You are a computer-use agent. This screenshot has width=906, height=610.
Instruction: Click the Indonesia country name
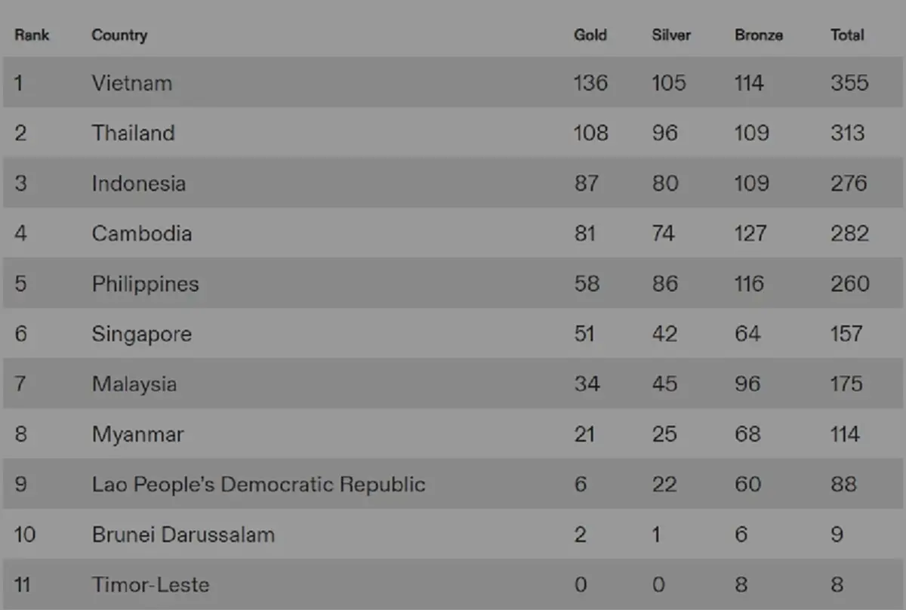coord(139,183)
